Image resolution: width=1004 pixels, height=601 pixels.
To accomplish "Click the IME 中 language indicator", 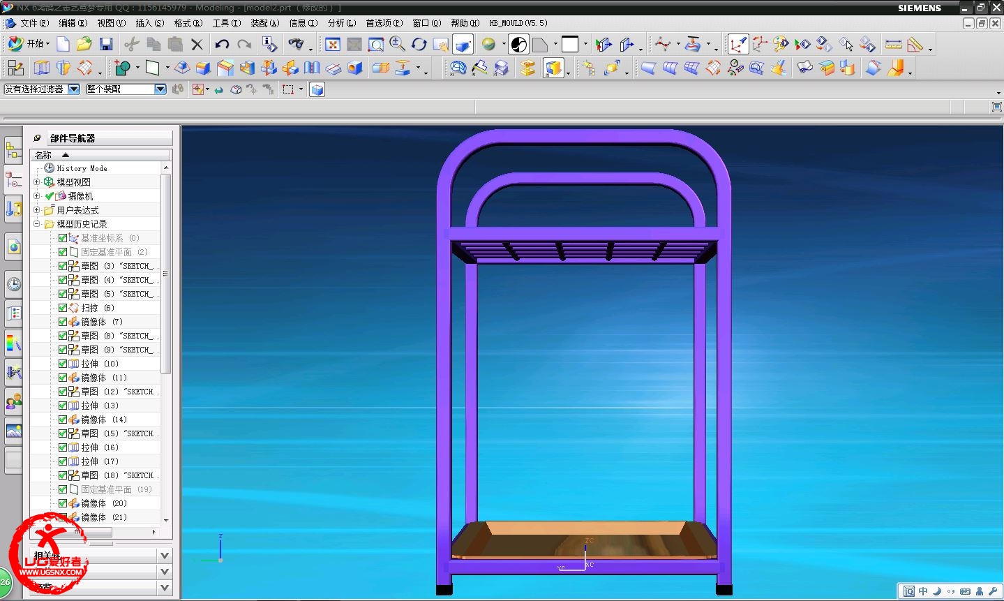I will (923, 591).
